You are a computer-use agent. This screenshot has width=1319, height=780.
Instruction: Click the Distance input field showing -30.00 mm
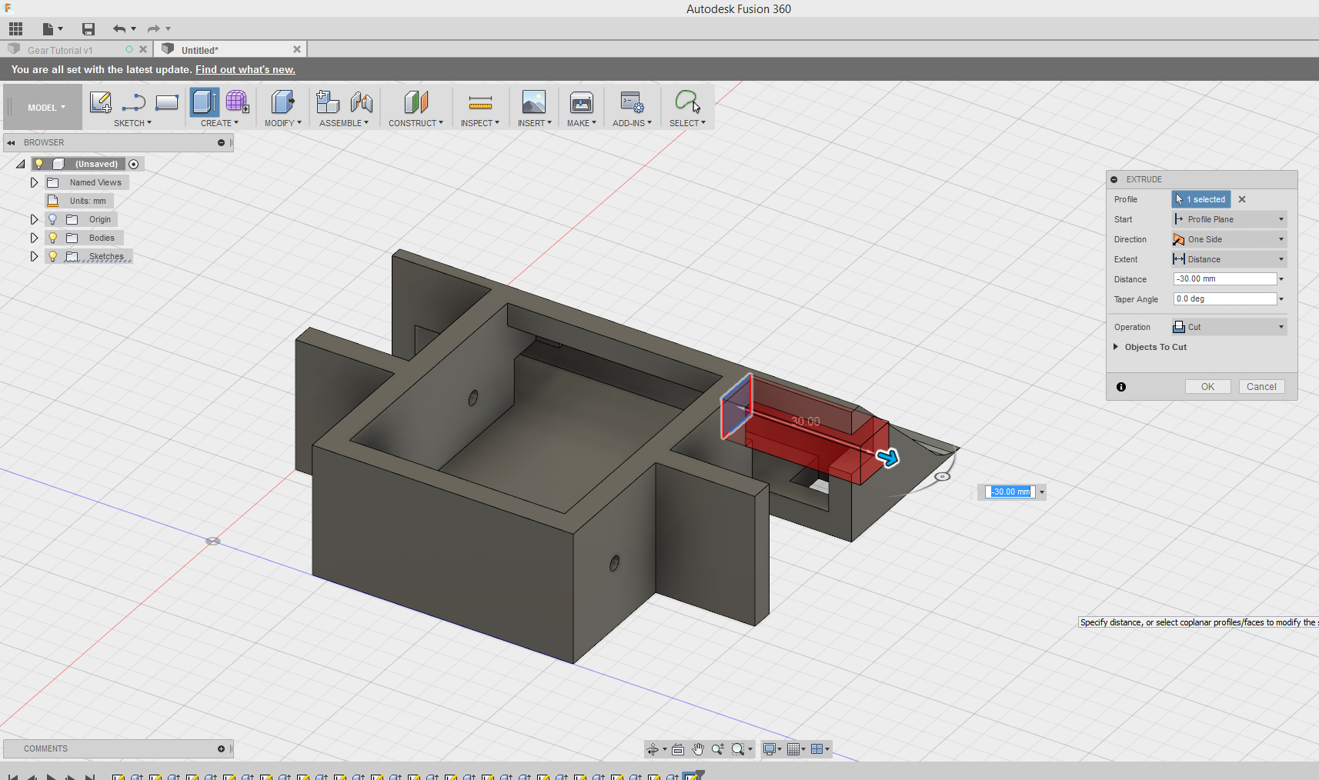tap(1222, 278)
